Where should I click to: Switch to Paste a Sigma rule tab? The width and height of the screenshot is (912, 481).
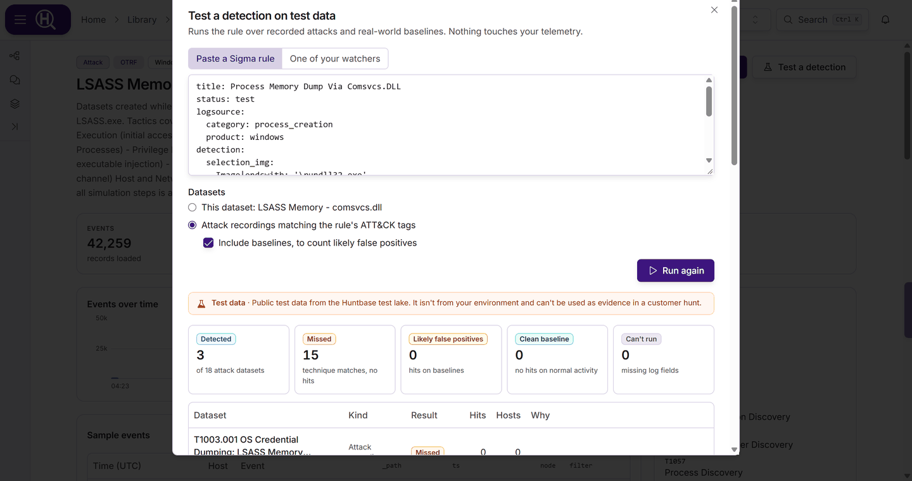(x=235, y=58)
